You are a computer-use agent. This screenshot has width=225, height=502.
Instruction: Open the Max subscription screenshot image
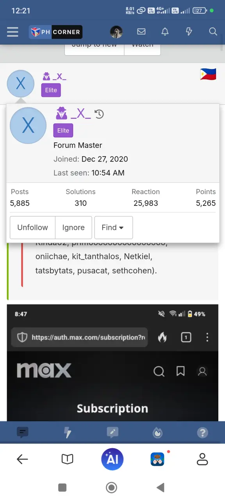click(x=112, y=363)
